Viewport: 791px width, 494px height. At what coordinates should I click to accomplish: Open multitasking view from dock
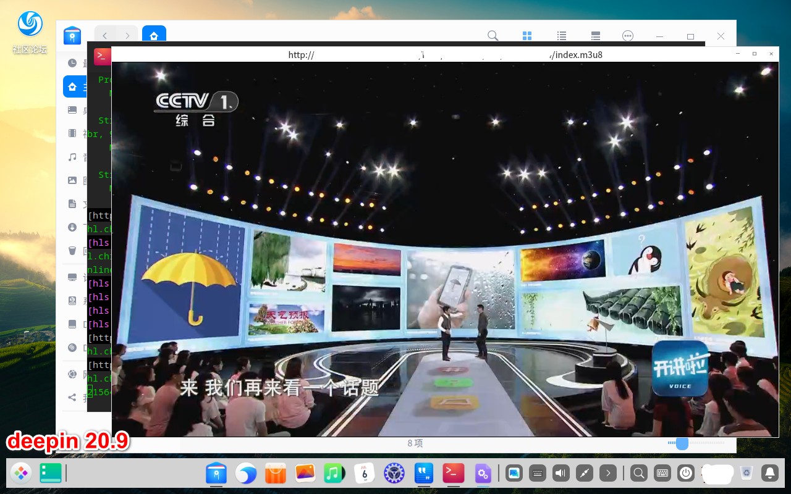(51, 474)
